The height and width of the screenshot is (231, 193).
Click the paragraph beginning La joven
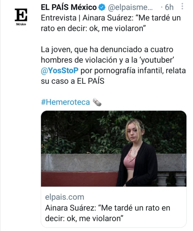[113, 65]
